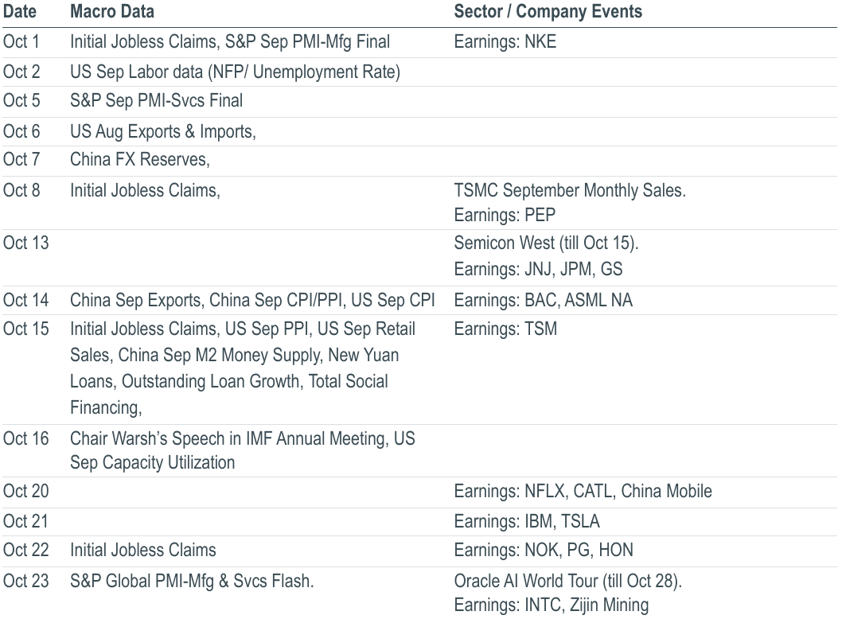
Task: Click Earnings: INTC, Zijin Mining entry
Action: point(552,605)
